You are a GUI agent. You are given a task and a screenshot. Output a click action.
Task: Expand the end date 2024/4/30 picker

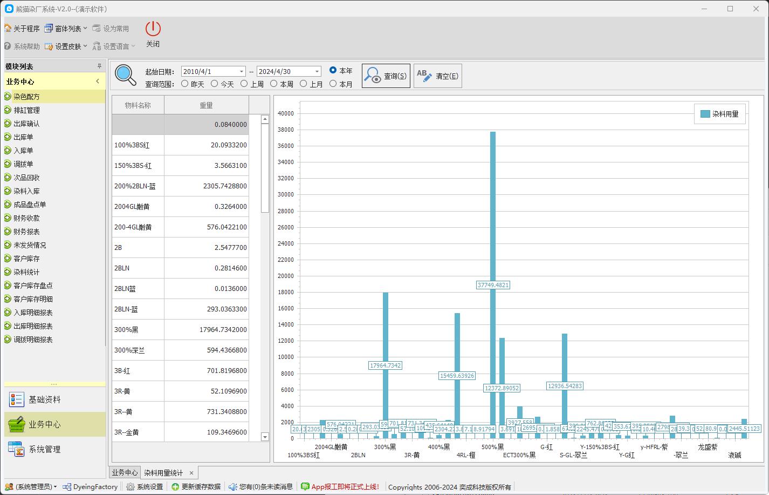pos(317,72)
